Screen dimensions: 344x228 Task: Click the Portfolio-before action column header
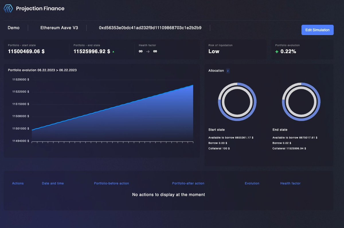tap(112, 183)
